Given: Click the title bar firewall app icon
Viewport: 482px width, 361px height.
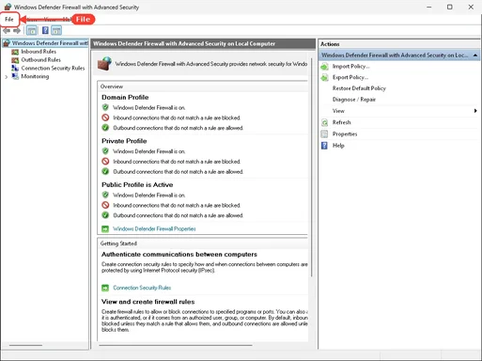Looking at the screenshot, I should coord(8,7).
